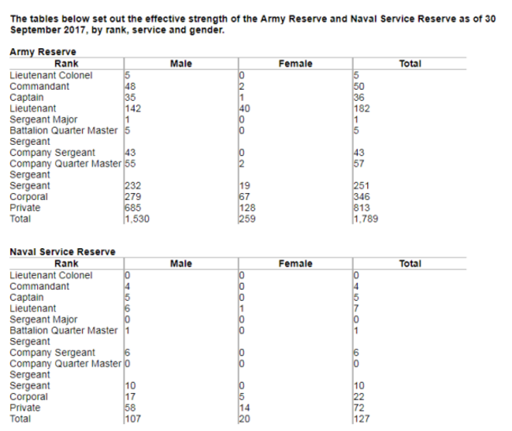Click Male column header in Army Reserve table
Image resolution: width=512 pixels, height=431 pixels.
click(x=180, y=64)
